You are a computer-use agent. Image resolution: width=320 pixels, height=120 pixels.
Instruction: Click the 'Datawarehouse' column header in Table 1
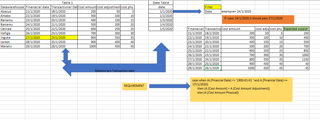(x=13, y=7)
